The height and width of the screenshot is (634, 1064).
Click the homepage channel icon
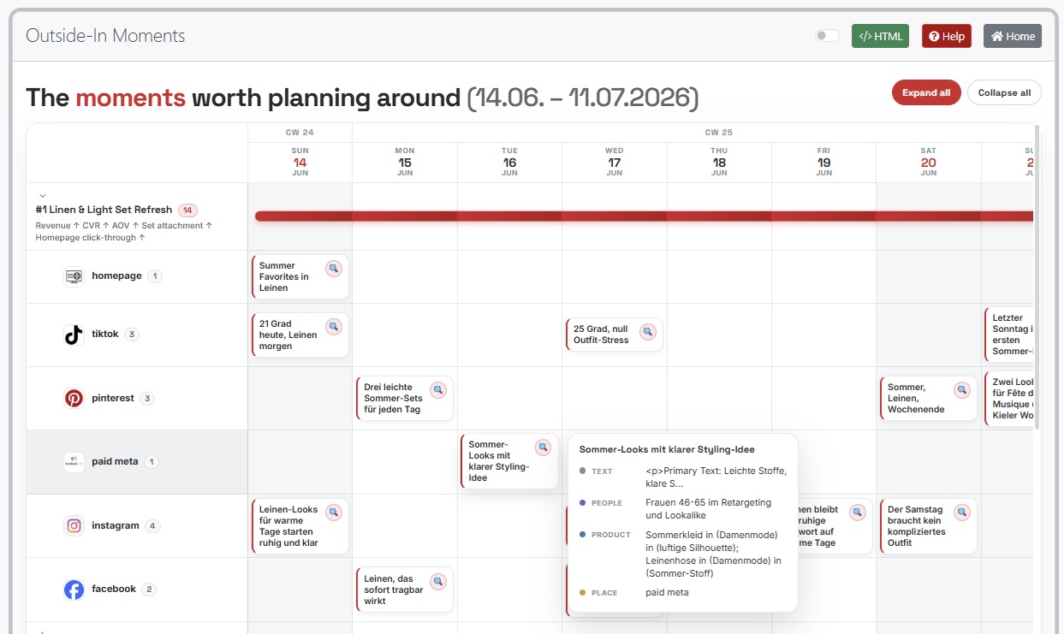[x=74, y=276]
